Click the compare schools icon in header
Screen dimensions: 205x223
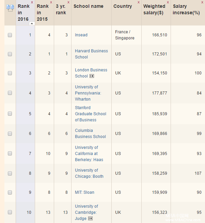10,8
